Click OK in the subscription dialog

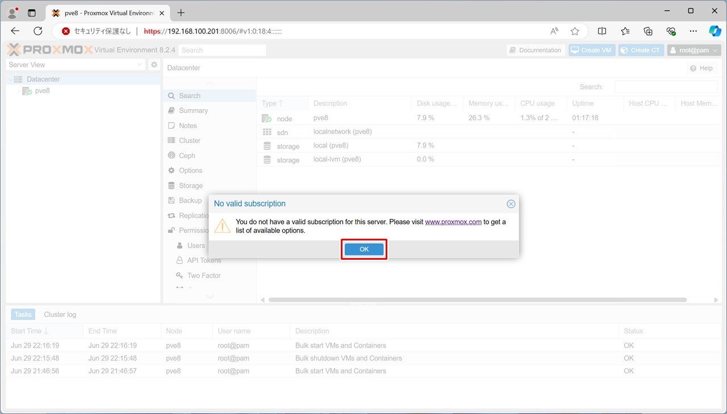364,250
